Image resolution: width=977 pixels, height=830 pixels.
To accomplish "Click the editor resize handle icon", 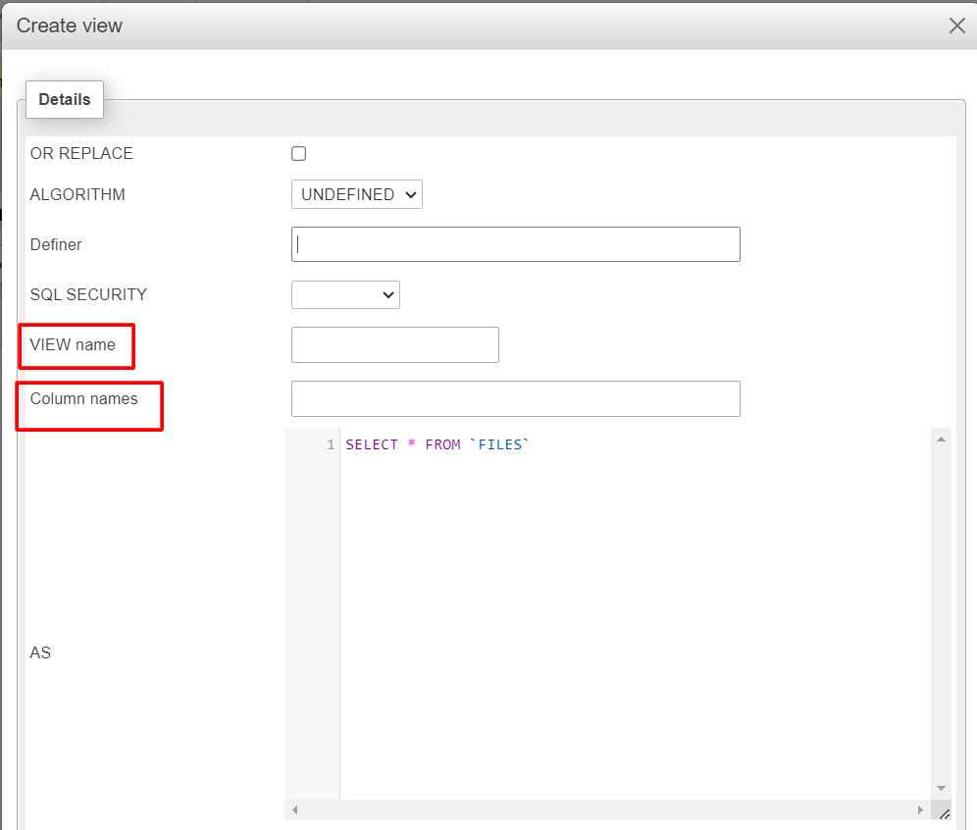I will pos(944,813).
